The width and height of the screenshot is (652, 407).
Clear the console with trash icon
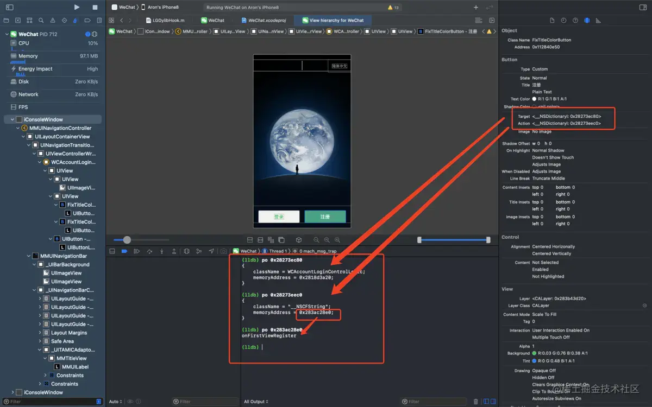476,402
